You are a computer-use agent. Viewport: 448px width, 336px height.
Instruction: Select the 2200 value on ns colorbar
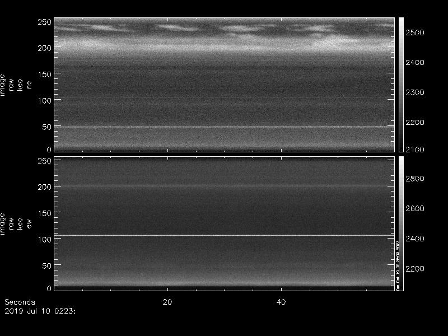415,122
